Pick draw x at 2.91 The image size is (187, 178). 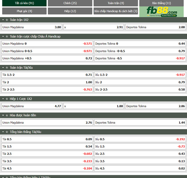93,27
